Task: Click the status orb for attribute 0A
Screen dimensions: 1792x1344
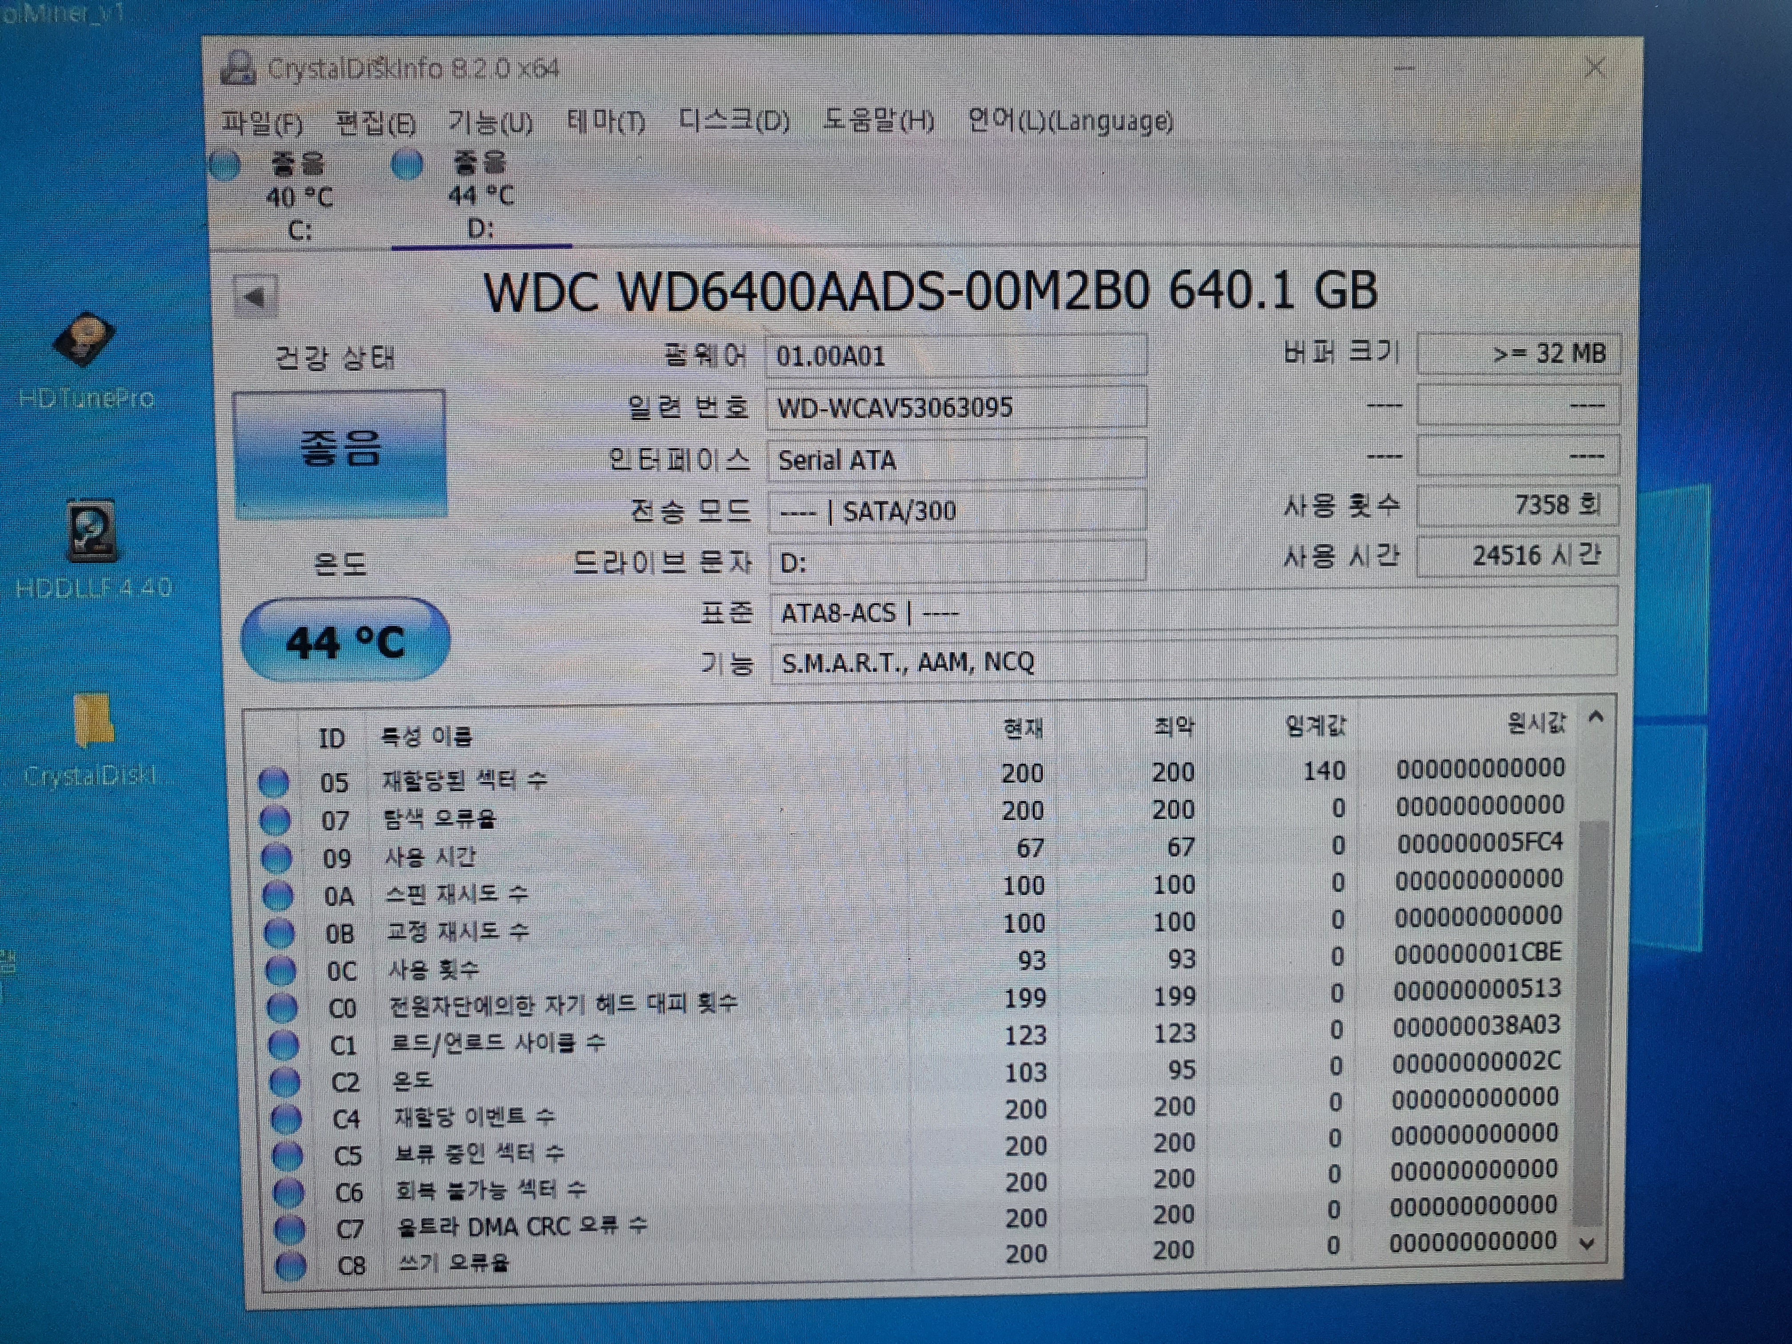Action: click(278, 895)
